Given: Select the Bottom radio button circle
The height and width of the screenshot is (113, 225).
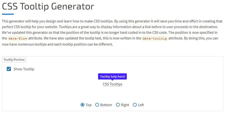Looking at the screenshot, I should coord(97,105).
